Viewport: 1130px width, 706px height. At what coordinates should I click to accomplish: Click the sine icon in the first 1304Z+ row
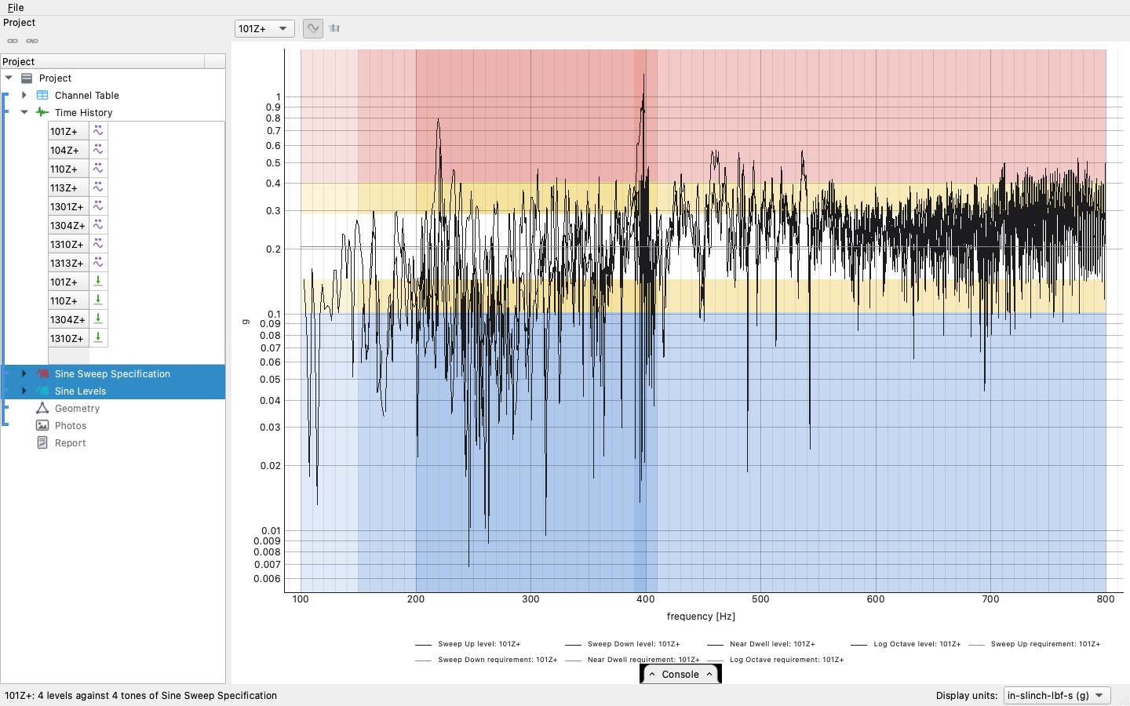(x=98, y=225)
